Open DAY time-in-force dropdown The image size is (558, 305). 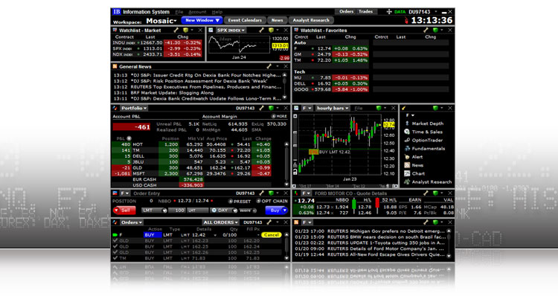coord(224,211)
